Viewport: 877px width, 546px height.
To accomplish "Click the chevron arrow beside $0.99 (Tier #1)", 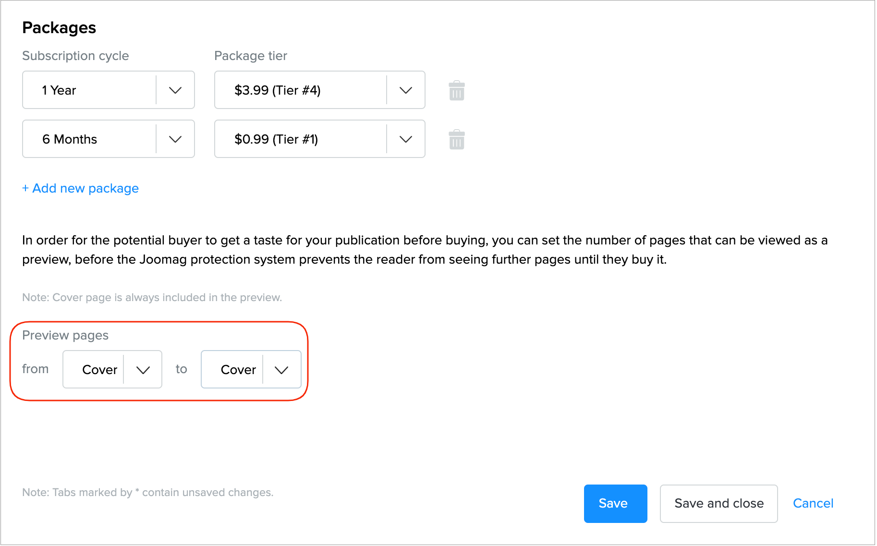I will pos(406,139).
